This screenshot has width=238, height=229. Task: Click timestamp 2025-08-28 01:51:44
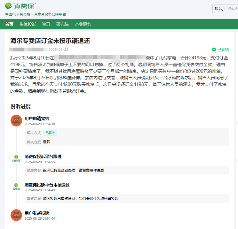point(40,218)
